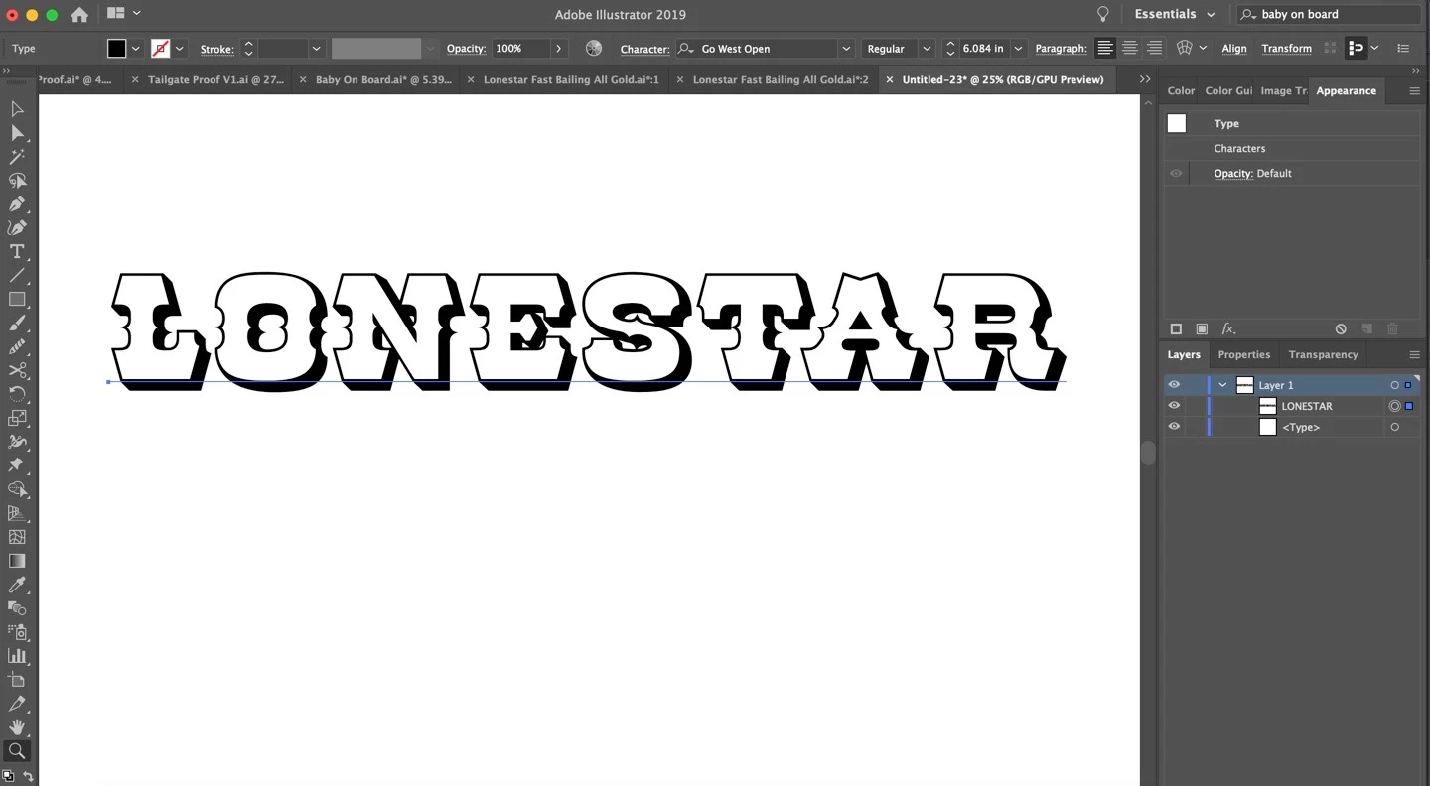Select the Rectangle tool
Screen dimensions: 1430x786
click(17, 300)
